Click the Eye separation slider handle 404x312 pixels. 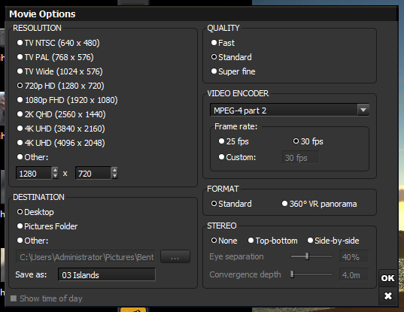coord(307,256)
